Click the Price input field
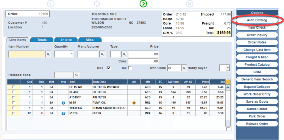 coord(143,54)
